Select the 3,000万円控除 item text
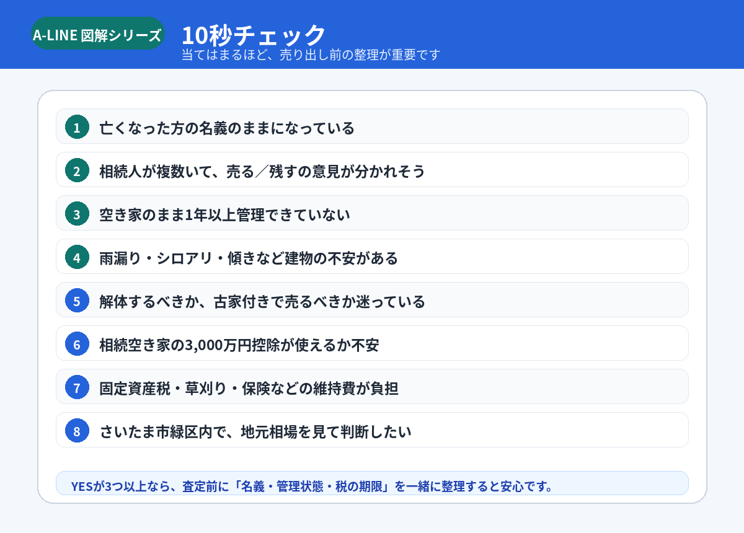The height and width of the screenshot is (533, 744). 239,345
